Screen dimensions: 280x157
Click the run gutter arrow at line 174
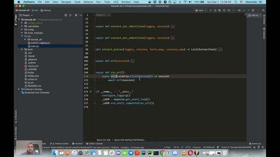pyautogui.click(x=91, y=92)
